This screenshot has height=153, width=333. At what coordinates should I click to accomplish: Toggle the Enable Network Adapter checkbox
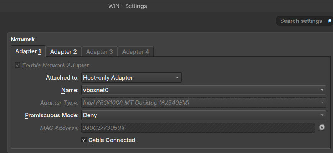click(x=18, y=65)
